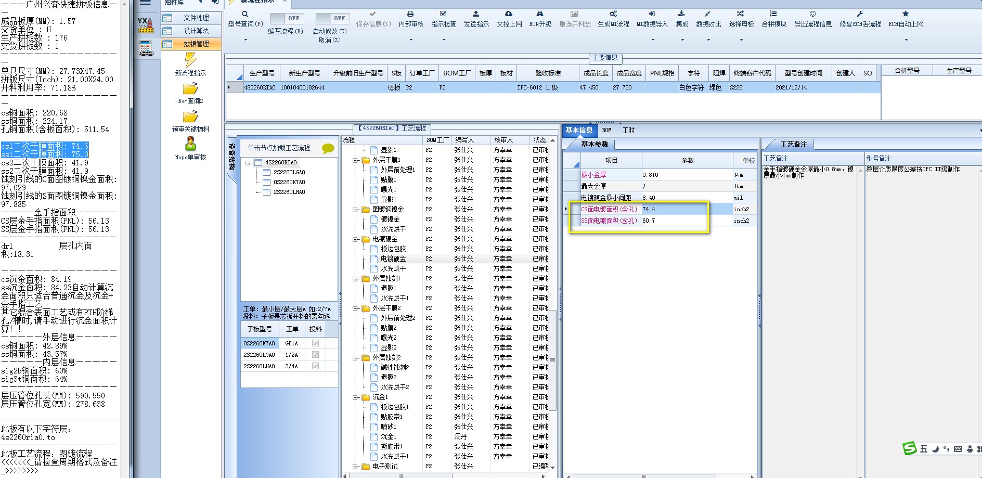Click MI数据导入 import icon

(x=652, y=14)
